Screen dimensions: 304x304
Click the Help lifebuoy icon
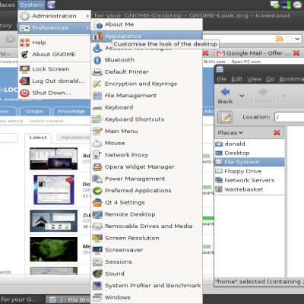(x=25, y=43)
